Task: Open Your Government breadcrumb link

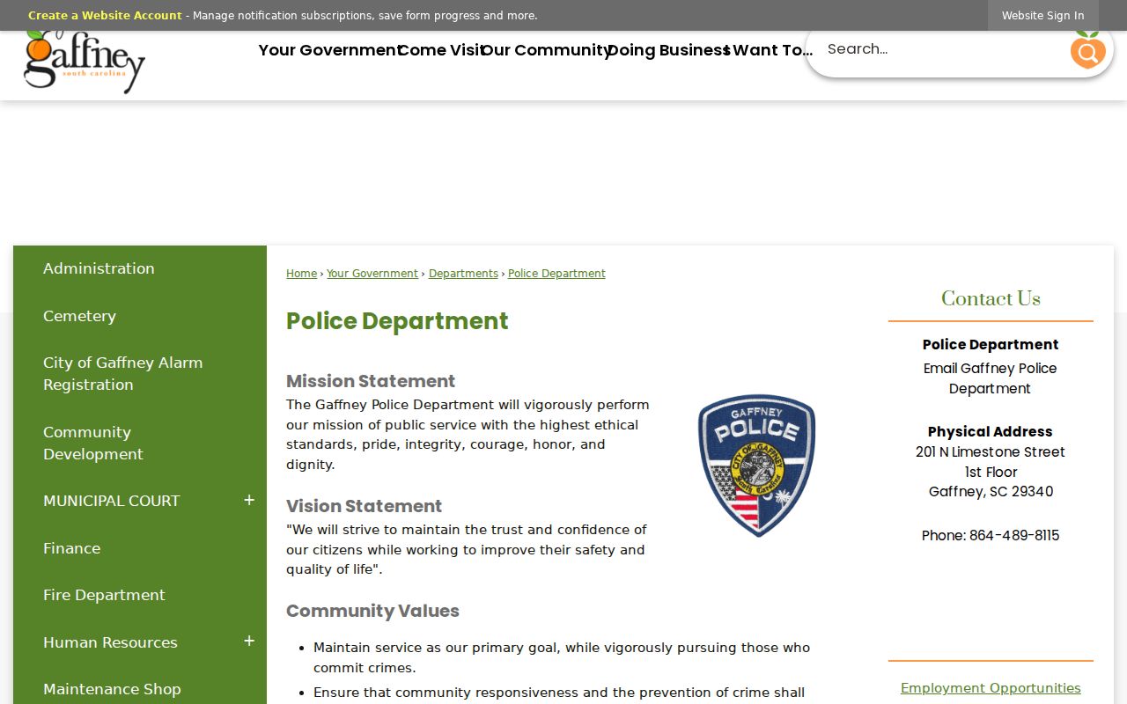Action: pyautogui.click(x=372, y=274)
